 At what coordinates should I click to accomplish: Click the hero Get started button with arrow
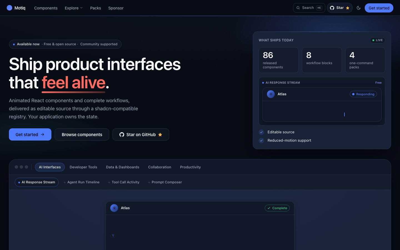pyautogui.click(x=30, y=134)
